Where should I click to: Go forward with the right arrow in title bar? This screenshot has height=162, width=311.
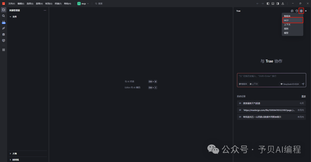[x=262, y=3]
